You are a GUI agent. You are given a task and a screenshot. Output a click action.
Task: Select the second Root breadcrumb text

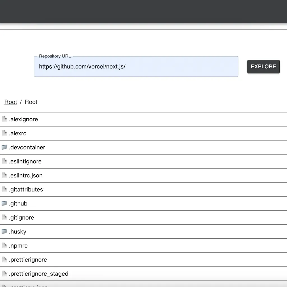[x=31, y=102]
